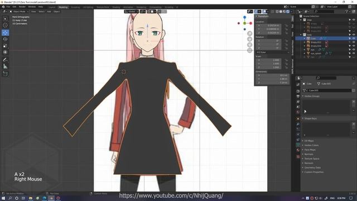Toggle visibility of image collection
Image resolution: width=357 pixels, height=201 pixels.
(354, 20)
